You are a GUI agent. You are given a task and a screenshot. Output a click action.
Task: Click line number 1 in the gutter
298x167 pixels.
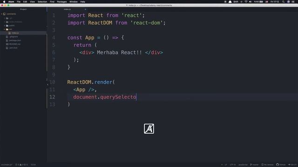click(54, 15)
